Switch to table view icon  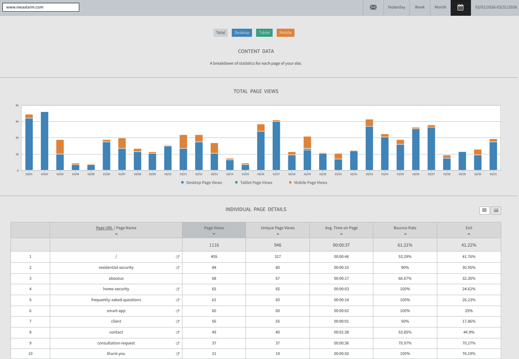[484, 210]
